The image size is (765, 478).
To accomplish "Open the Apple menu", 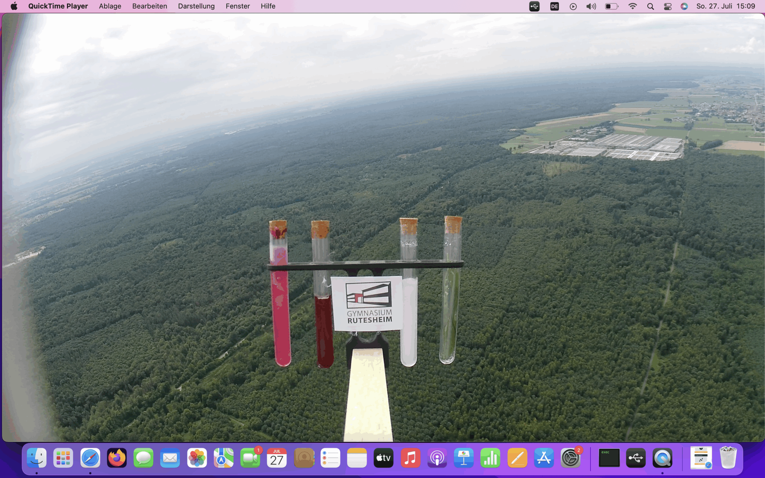I will click(x=14, y=6).
